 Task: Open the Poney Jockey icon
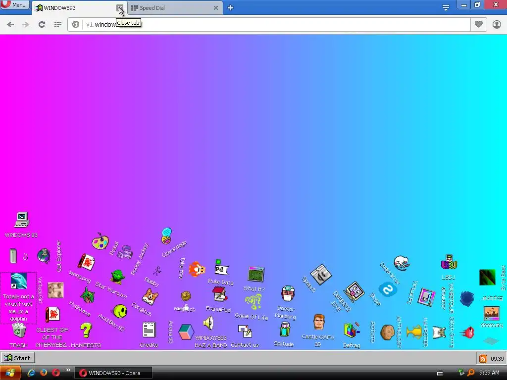click(125, 252)
